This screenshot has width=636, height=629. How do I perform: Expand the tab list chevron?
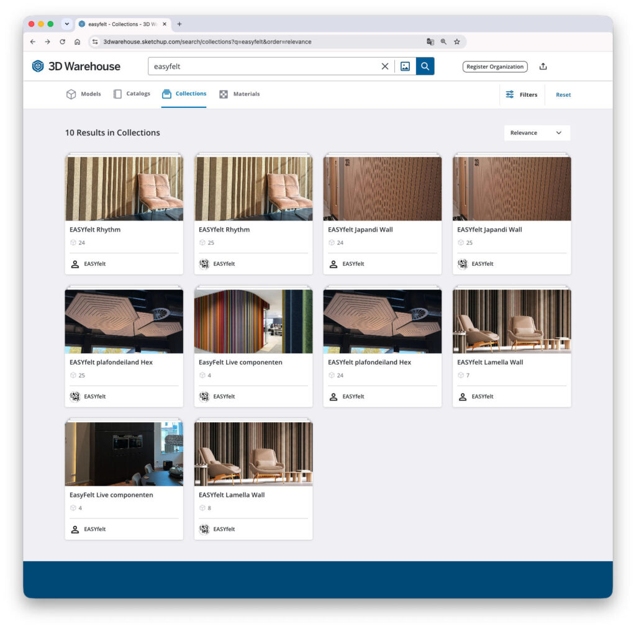pos(67,24)
